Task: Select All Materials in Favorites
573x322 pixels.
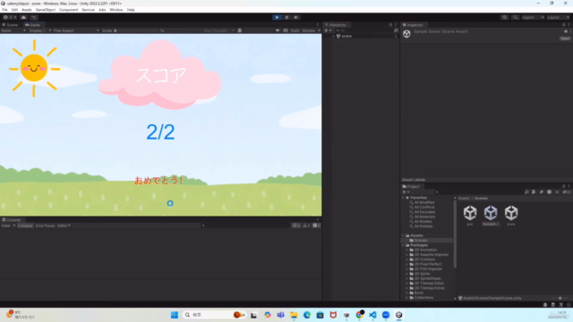Action: click(x=424, y=216)
